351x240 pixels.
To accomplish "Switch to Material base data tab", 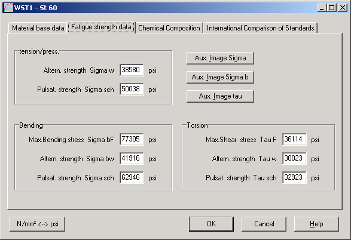I will pyautogui.click(x=38, y=28).
